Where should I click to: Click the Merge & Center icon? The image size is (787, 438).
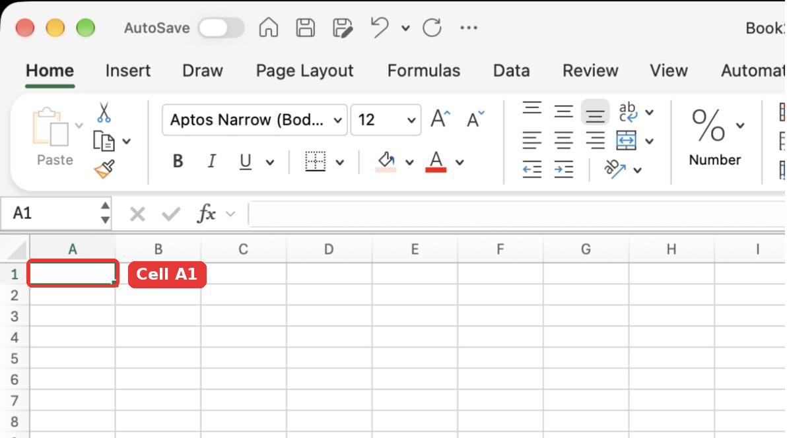pyautogui.click(x=627, y=141)
